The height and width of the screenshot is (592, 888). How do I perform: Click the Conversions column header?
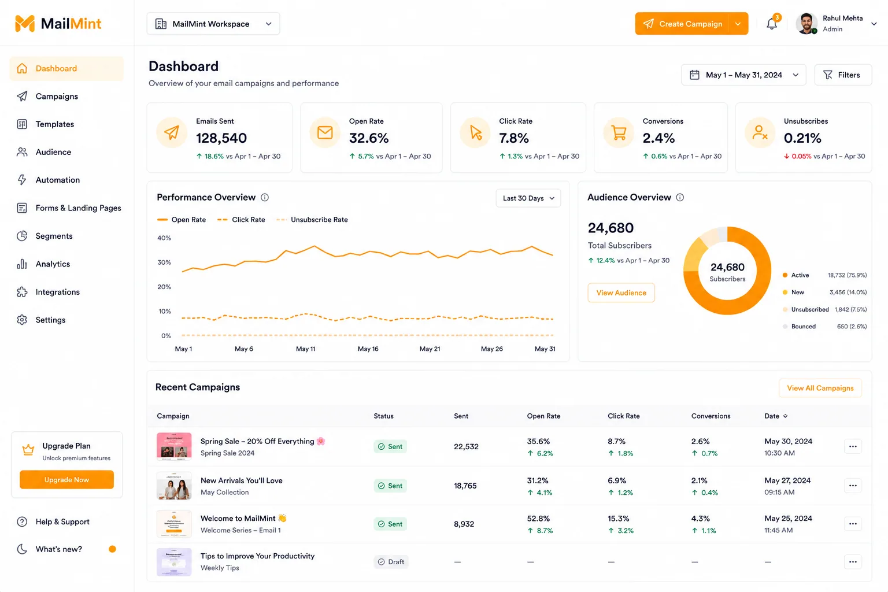[711, 416]
